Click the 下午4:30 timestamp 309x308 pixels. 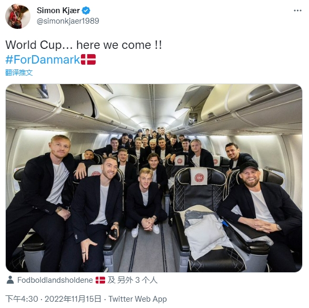pyautogui.click(x=22, y=299)
